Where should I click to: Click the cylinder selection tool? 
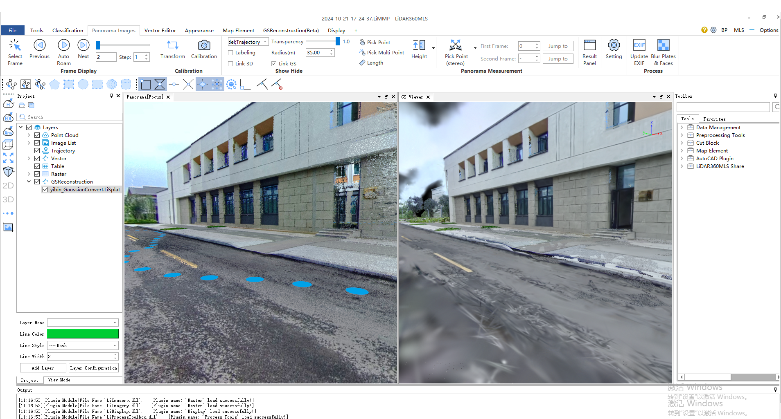pyautogui.click(x=126, y=85)
